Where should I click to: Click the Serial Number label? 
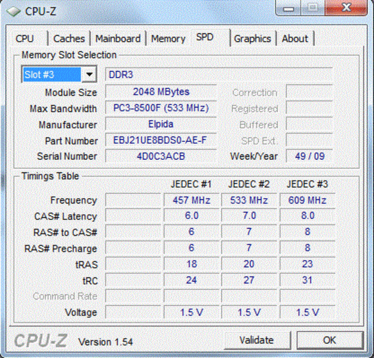pos(67,156)
